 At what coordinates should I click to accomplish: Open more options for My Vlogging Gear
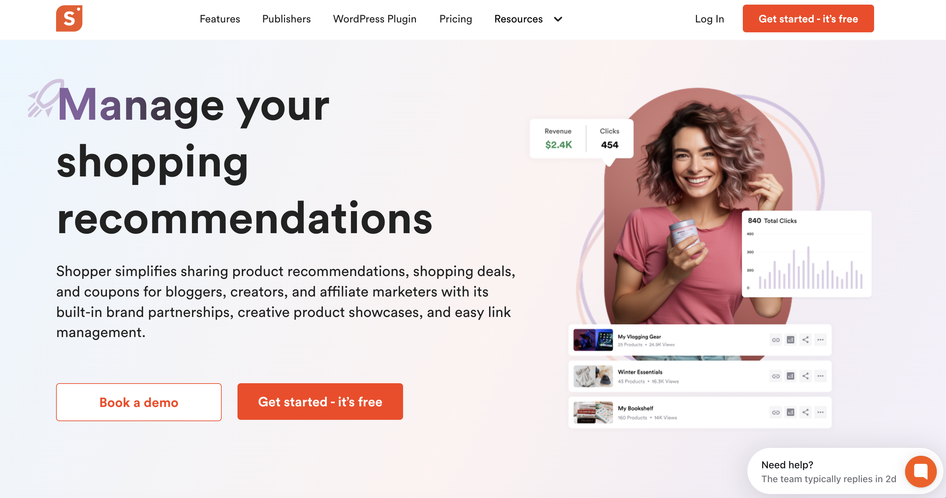820,340
